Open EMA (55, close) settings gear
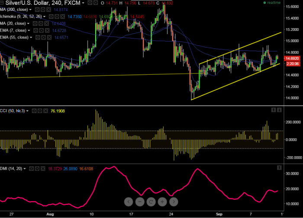The height and width of the screenshot is (218, 303). coord(44,38)
